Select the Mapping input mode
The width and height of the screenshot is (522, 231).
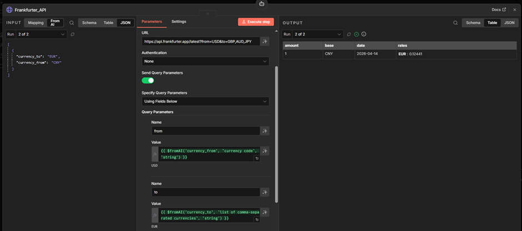point(36,23)
